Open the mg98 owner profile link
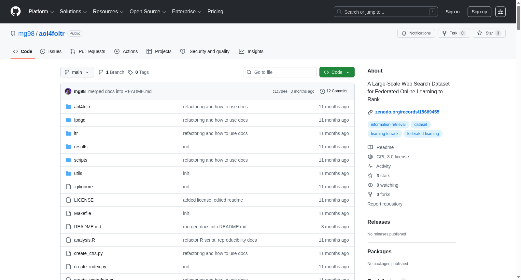 click(x=26, y=33)
